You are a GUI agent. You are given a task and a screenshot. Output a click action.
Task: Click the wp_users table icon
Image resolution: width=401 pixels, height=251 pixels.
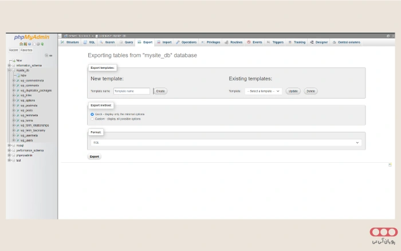click(x=18, y=140)
